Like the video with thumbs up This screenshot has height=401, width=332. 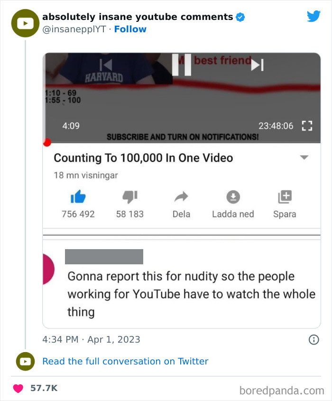point(78,197)
